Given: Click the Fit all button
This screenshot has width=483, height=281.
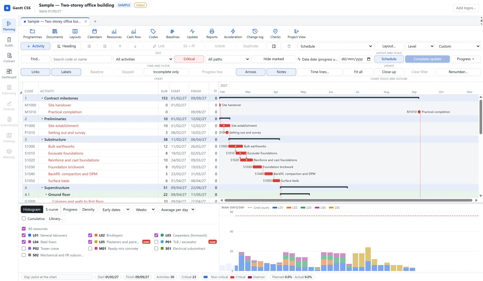Looking at the screenshot, I should (x=358, y=72).
